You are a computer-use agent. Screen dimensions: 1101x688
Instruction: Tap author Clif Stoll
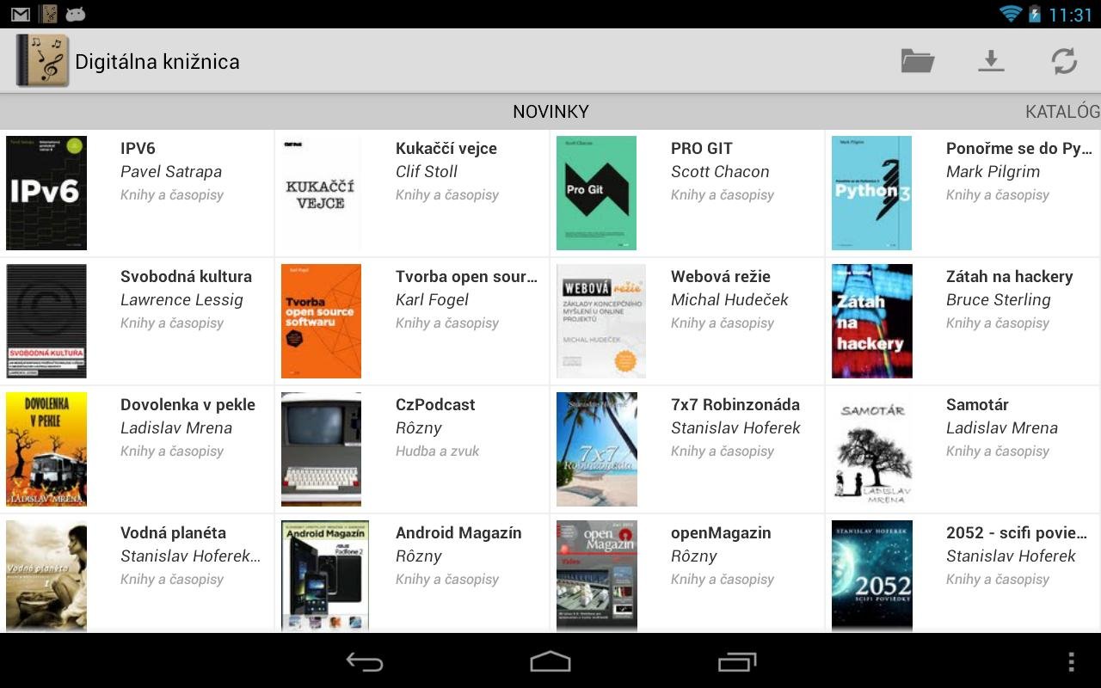[x=427, y=171]
